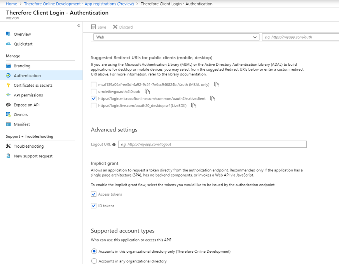Click the Troubleshooting wrench icon
This screenshot has height=264, width=339.
[x=8, y=146]
